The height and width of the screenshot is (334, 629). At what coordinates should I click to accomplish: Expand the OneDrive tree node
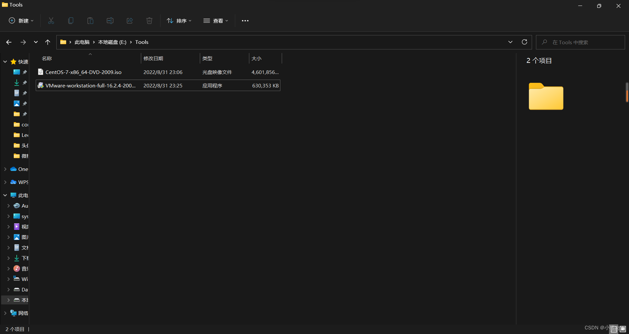point(5,169)
